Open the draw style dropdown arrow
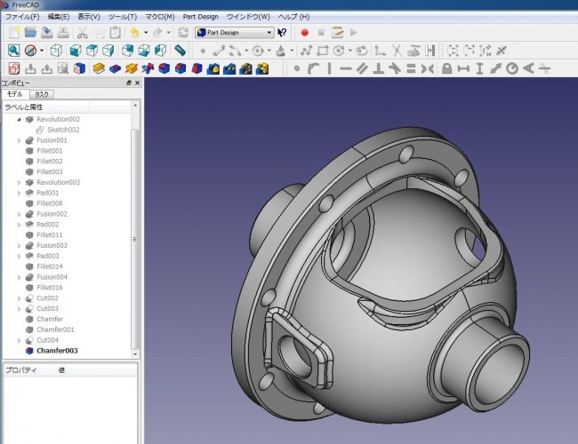The image size is (578, 444). (42, 51)
